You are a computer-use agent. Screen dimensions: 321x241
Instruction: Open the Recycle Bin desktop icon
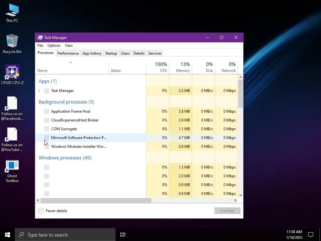[x=12, y=44]
